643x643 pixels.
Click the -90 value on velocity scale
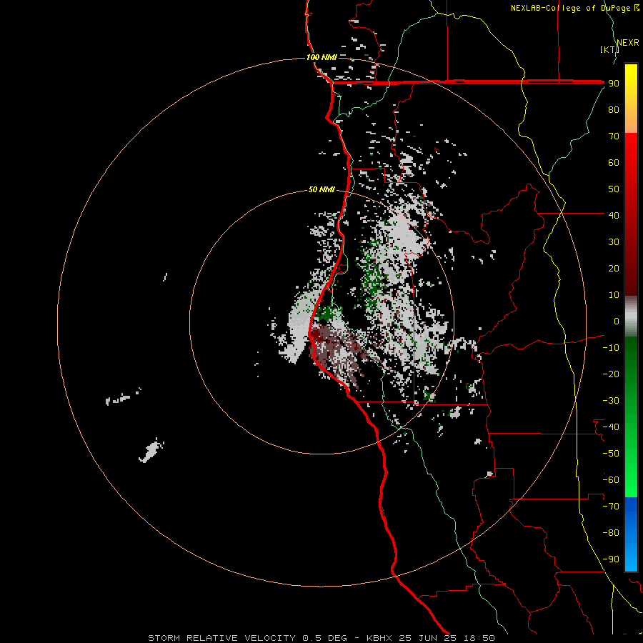pyautogui.click(x=611, y=559)
